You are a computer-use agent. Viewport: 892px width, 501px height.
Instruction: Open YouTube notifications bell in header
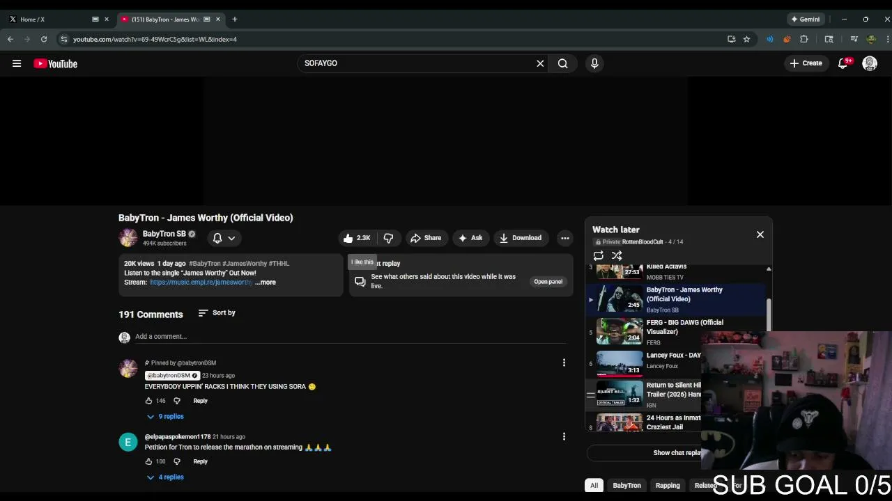tap(843, 63)
